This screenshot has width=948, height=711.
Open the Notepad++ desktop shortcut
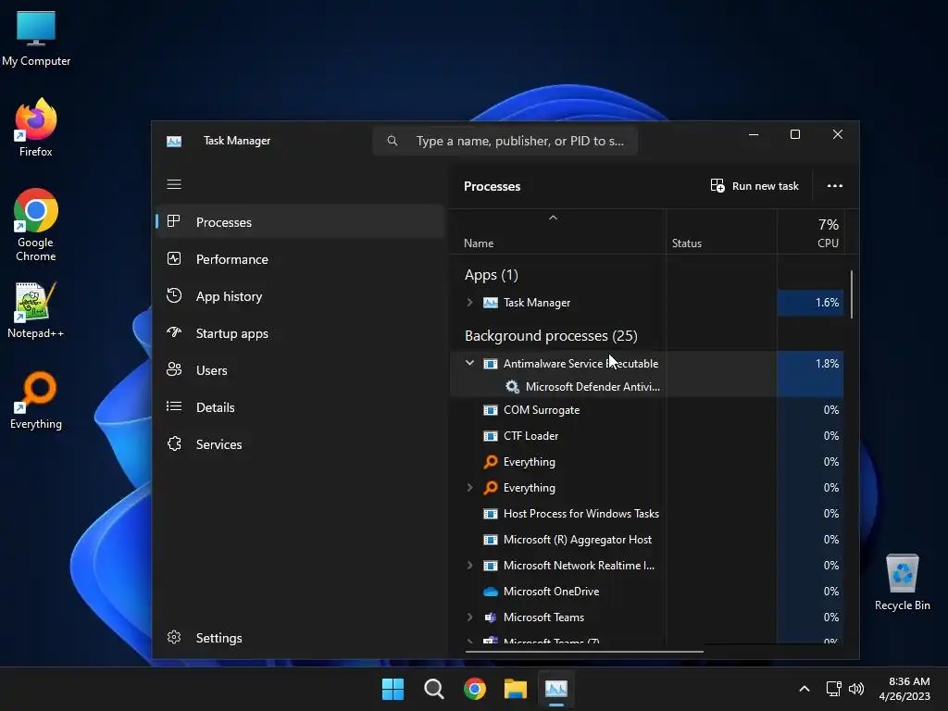[36, 309]
